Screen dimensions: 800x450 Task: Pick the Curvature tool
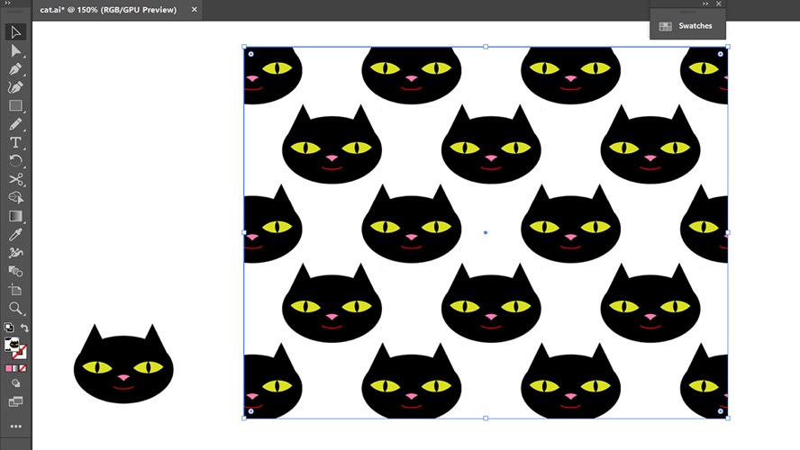point(16,87)
